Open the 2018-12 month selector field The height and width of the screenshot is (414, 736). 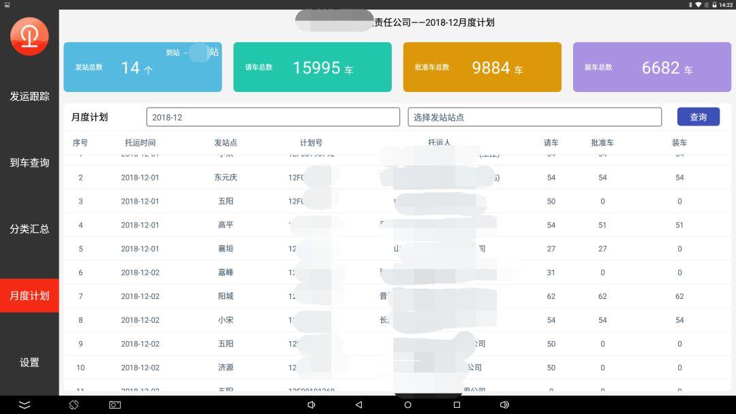pos(273,117)
